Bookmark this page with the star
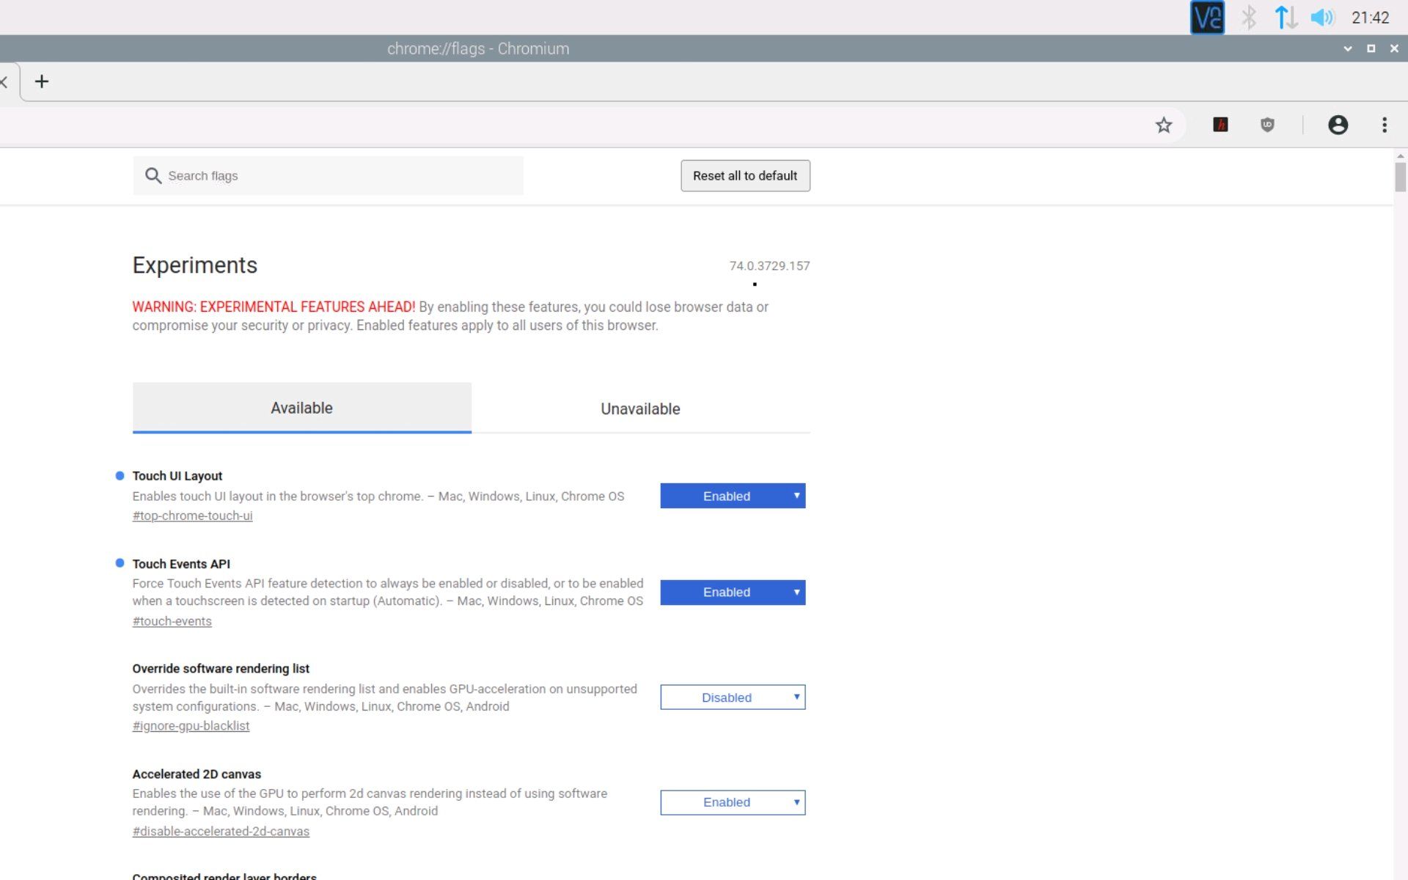 [x=1164, y=125]
